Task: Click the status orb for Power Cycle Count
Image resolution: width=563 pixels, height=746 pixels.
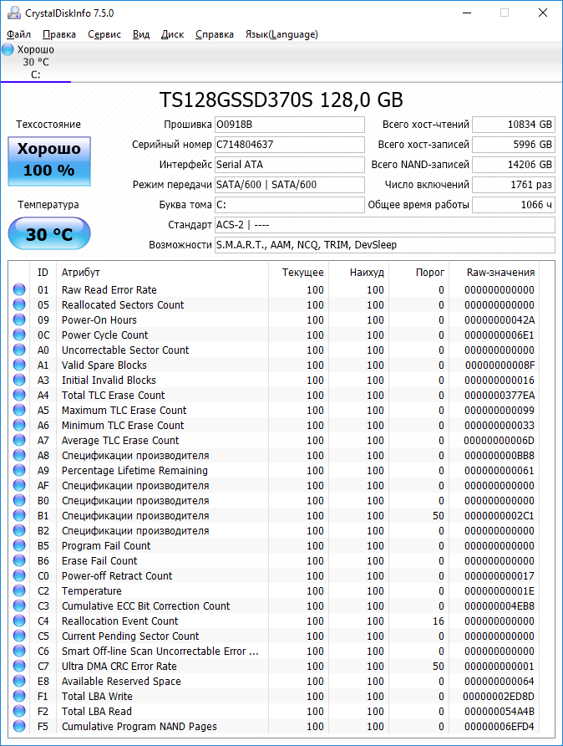Action: click(x=19, y=335)
